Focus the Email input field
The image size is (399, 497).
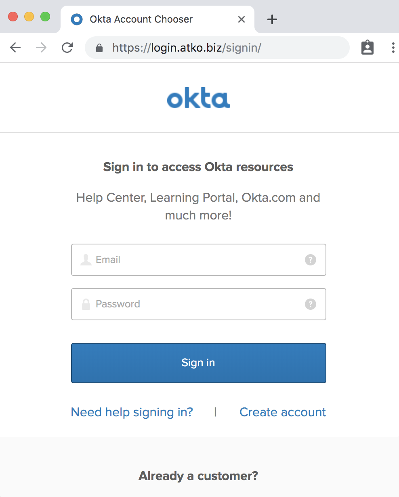pyautogui.click(x=198, y=260)
